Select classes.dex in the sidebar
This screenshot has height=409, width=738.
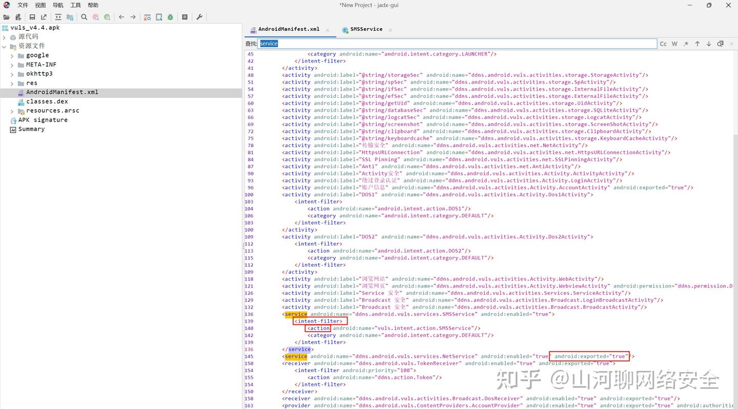tap(47, 101)
